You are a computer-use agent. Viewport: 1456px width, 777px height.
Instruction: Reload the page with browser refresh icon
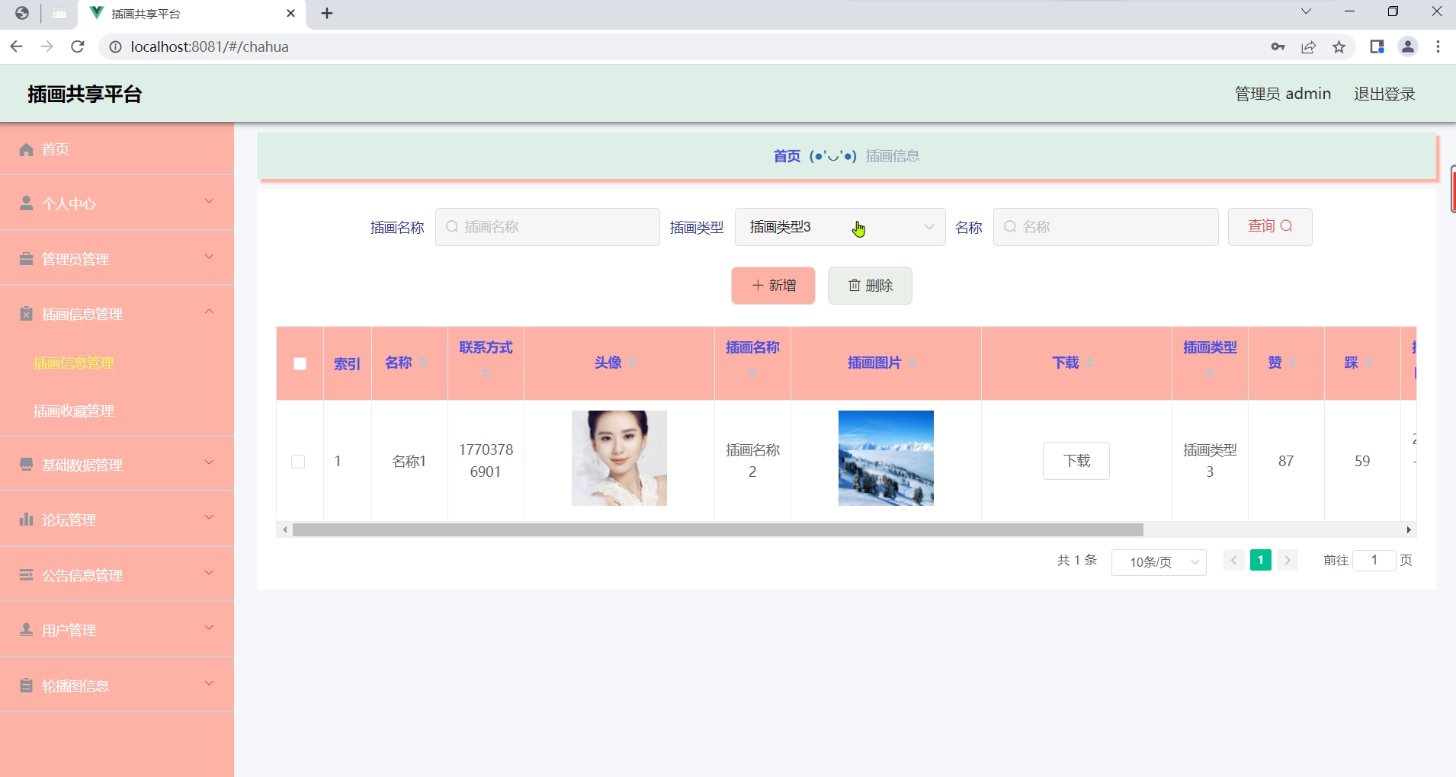coord(77,46)
